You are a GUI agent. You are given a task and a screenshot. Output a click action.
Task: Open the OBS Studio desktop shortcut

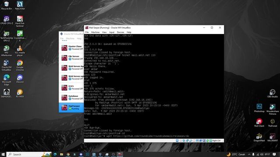click(272, 93)
